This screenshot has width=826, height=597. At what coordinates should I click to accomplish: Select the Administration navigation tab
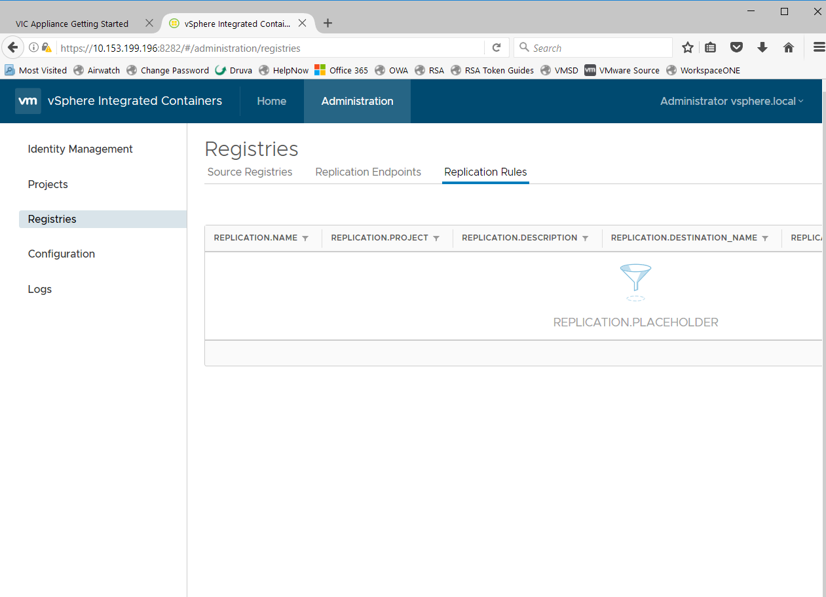[358, 101]
